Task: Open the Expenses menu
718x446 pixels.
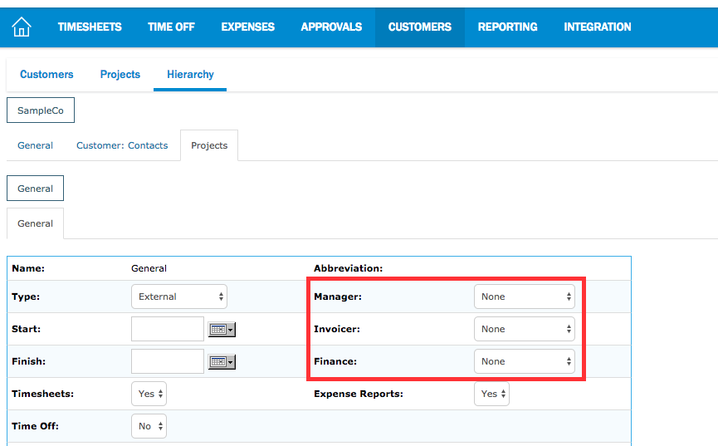Action: point(247,27)
